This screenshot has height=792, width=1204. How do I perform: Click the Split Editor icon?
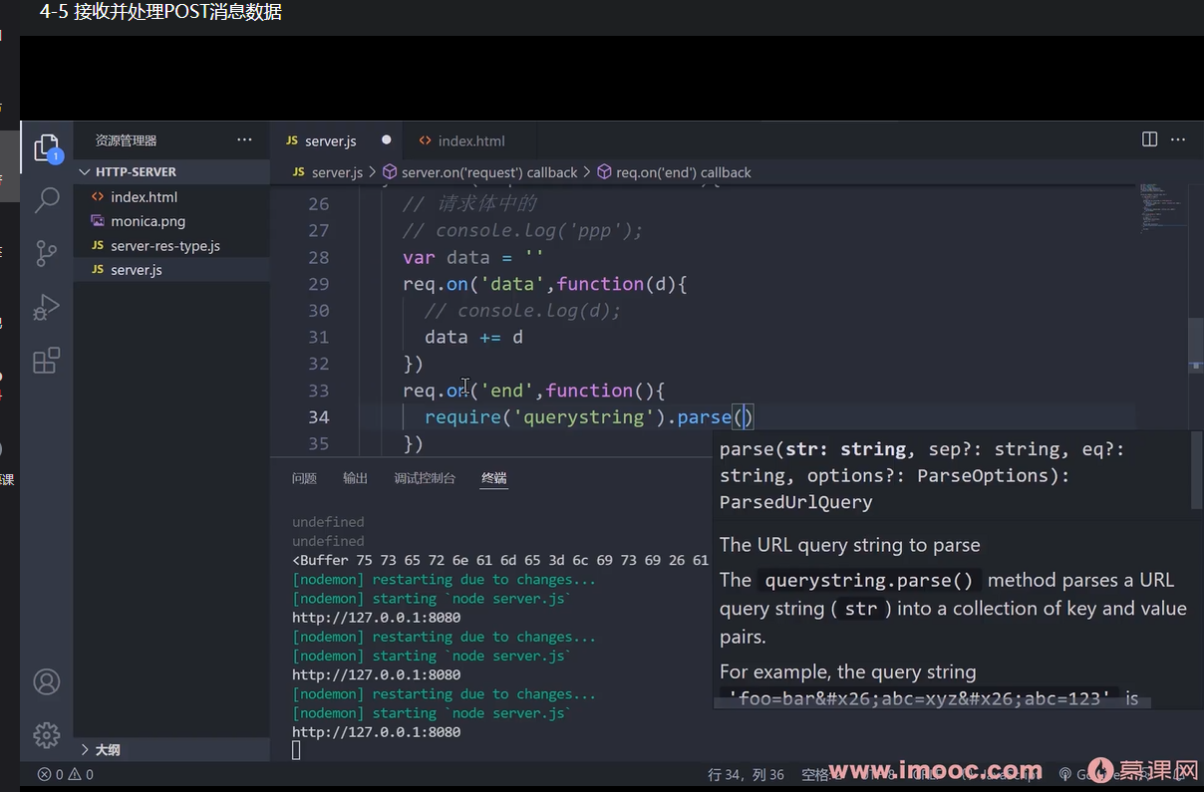pos(1149,140)
